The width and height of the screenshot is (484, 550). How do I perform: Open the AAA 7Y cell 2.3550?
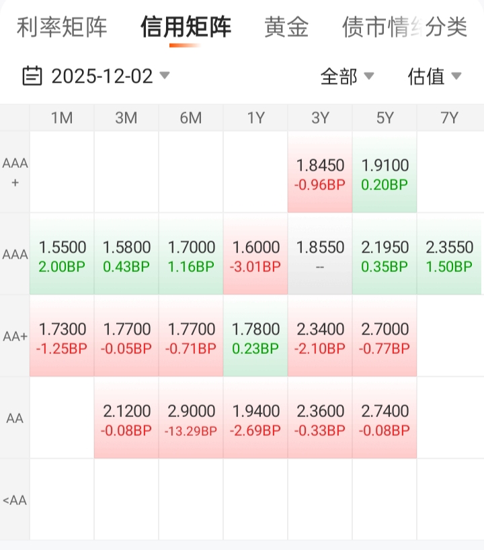click(x=449, y=255)
